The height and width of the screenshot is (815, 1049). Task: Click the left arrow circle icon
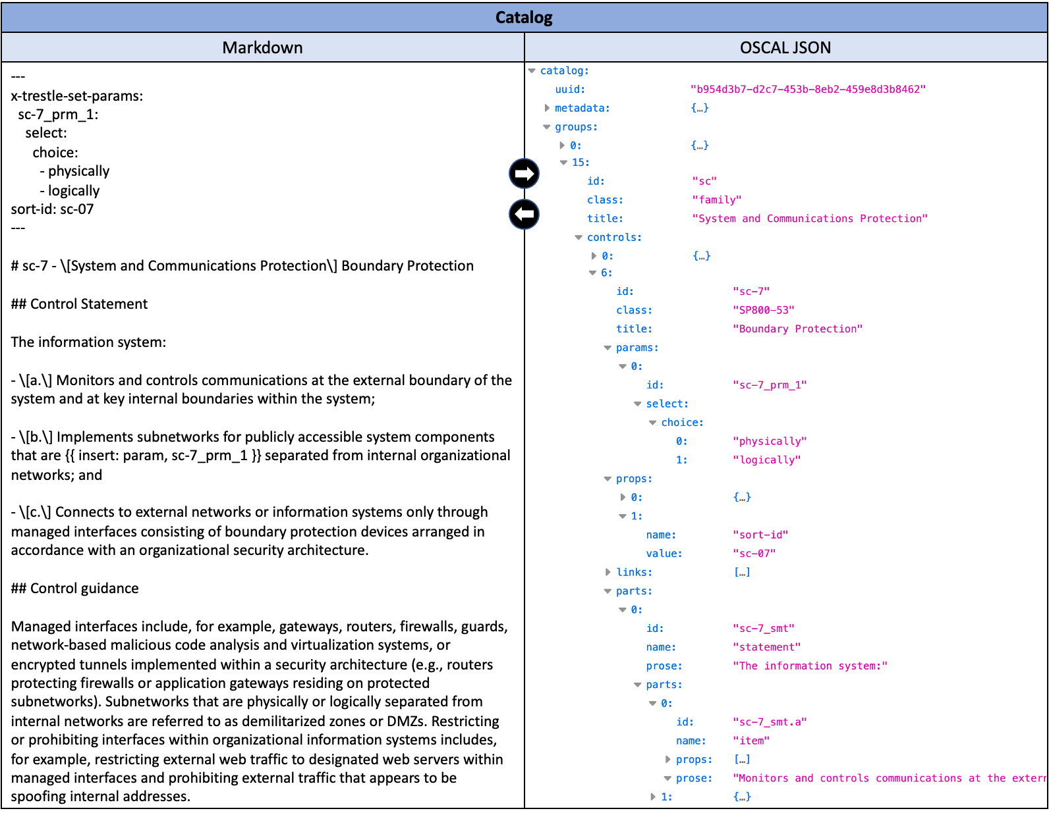[524, 215]
